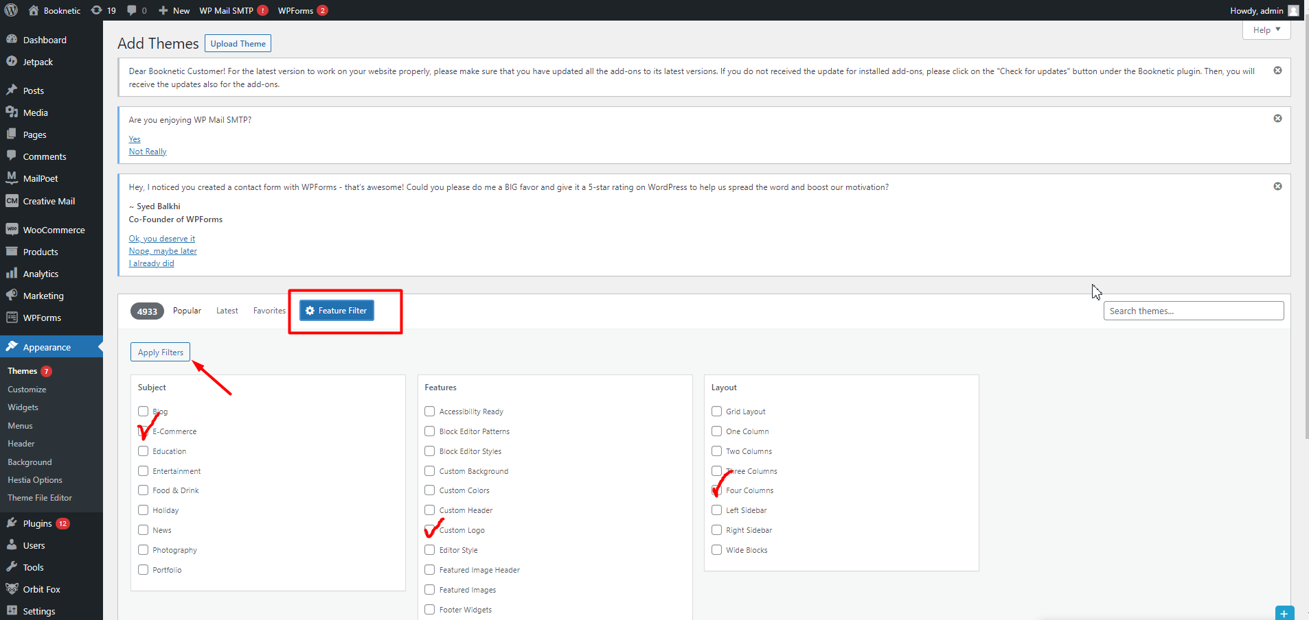
Task: Switch to the Popular themes tab
Action: 187,311
